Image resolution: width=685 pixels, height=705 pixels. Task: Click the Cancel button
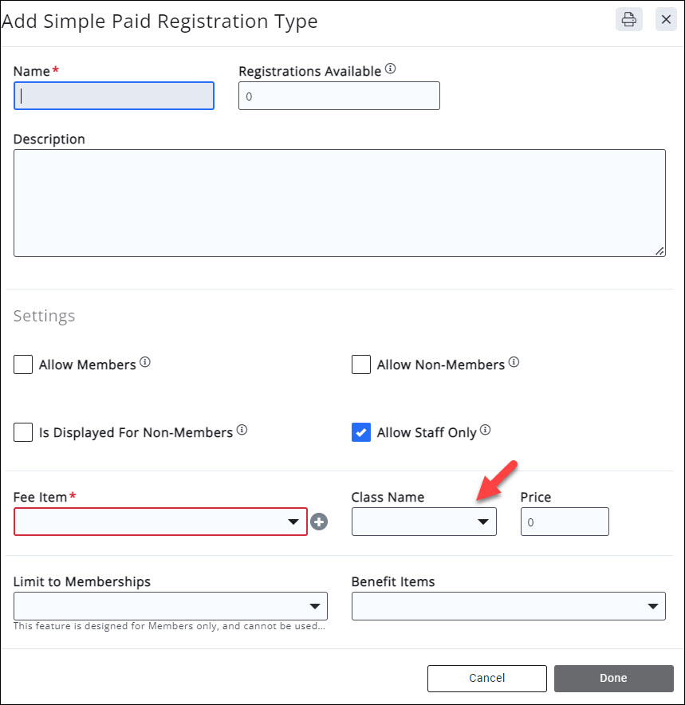486,678
